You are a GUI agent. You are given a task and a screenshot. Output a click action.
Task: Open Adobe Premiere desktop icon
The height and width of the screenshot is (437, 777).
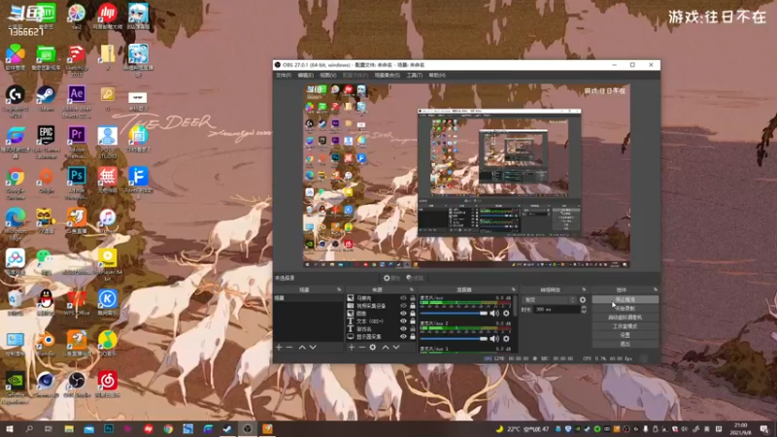pos(77,142)
